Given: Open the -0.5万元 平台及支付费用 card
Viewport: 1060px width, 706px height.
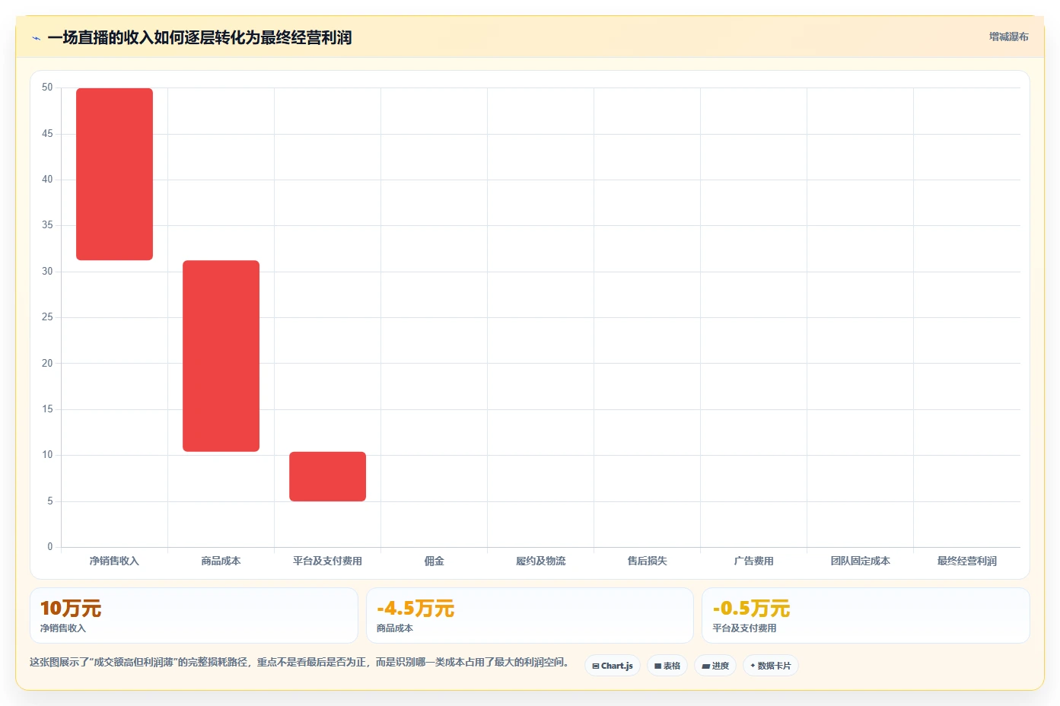Looking at the screenshot, I should [x=865, y=615].
